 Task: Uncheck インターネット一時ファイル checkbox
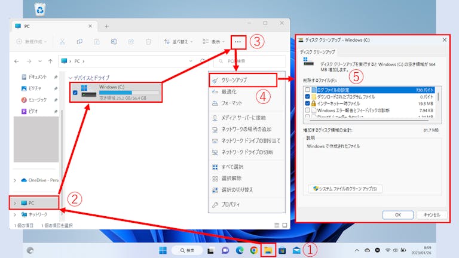(307, 103)
